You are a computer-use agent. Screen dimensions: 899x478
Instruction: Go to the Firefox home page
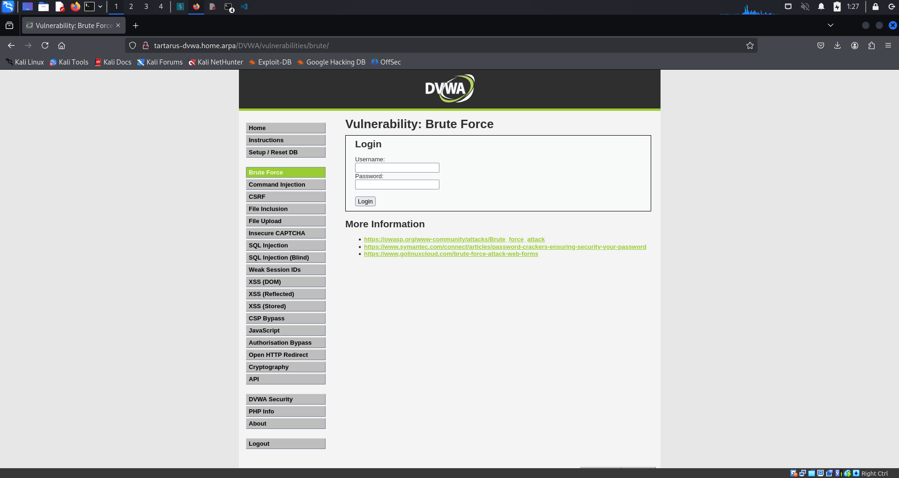coord(61,45)
